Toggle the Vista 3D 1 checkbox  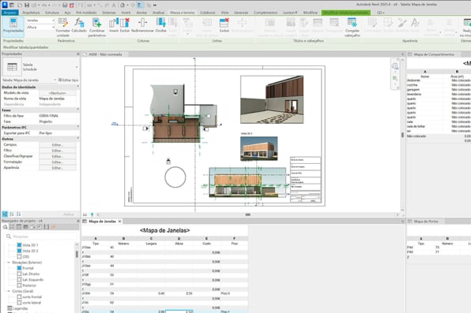click(19, 245)
